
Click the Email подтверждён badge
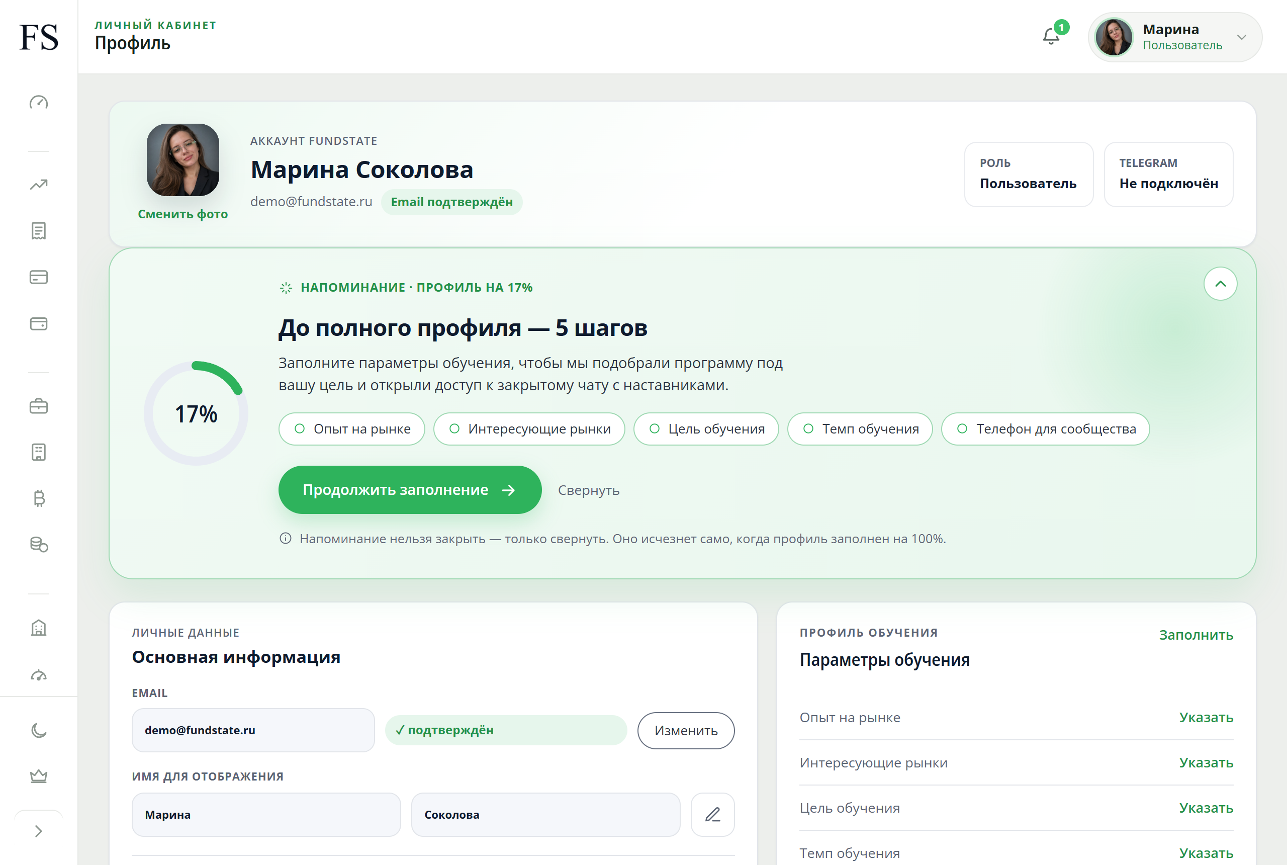click(x=451, y=202)
